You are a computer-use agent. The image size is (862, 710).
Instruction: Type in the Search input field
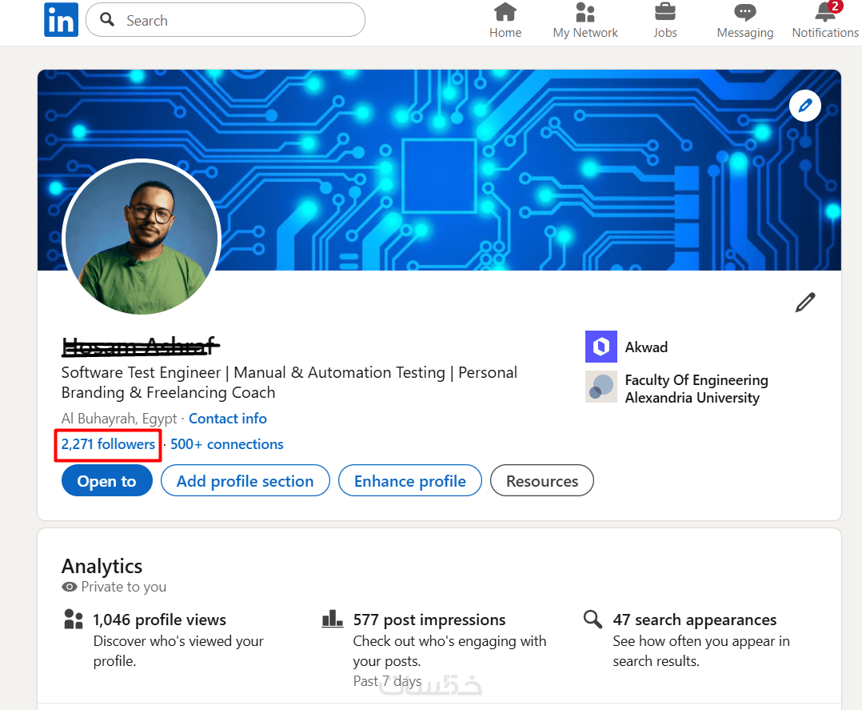[x=240, y=21]
